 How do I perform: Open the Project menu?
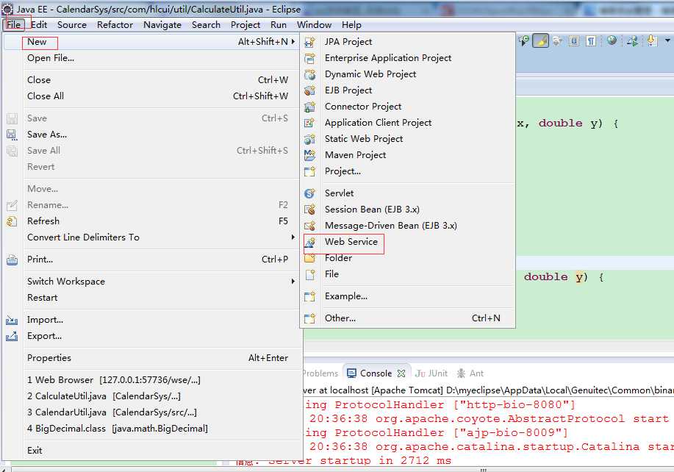pos(245,25)
